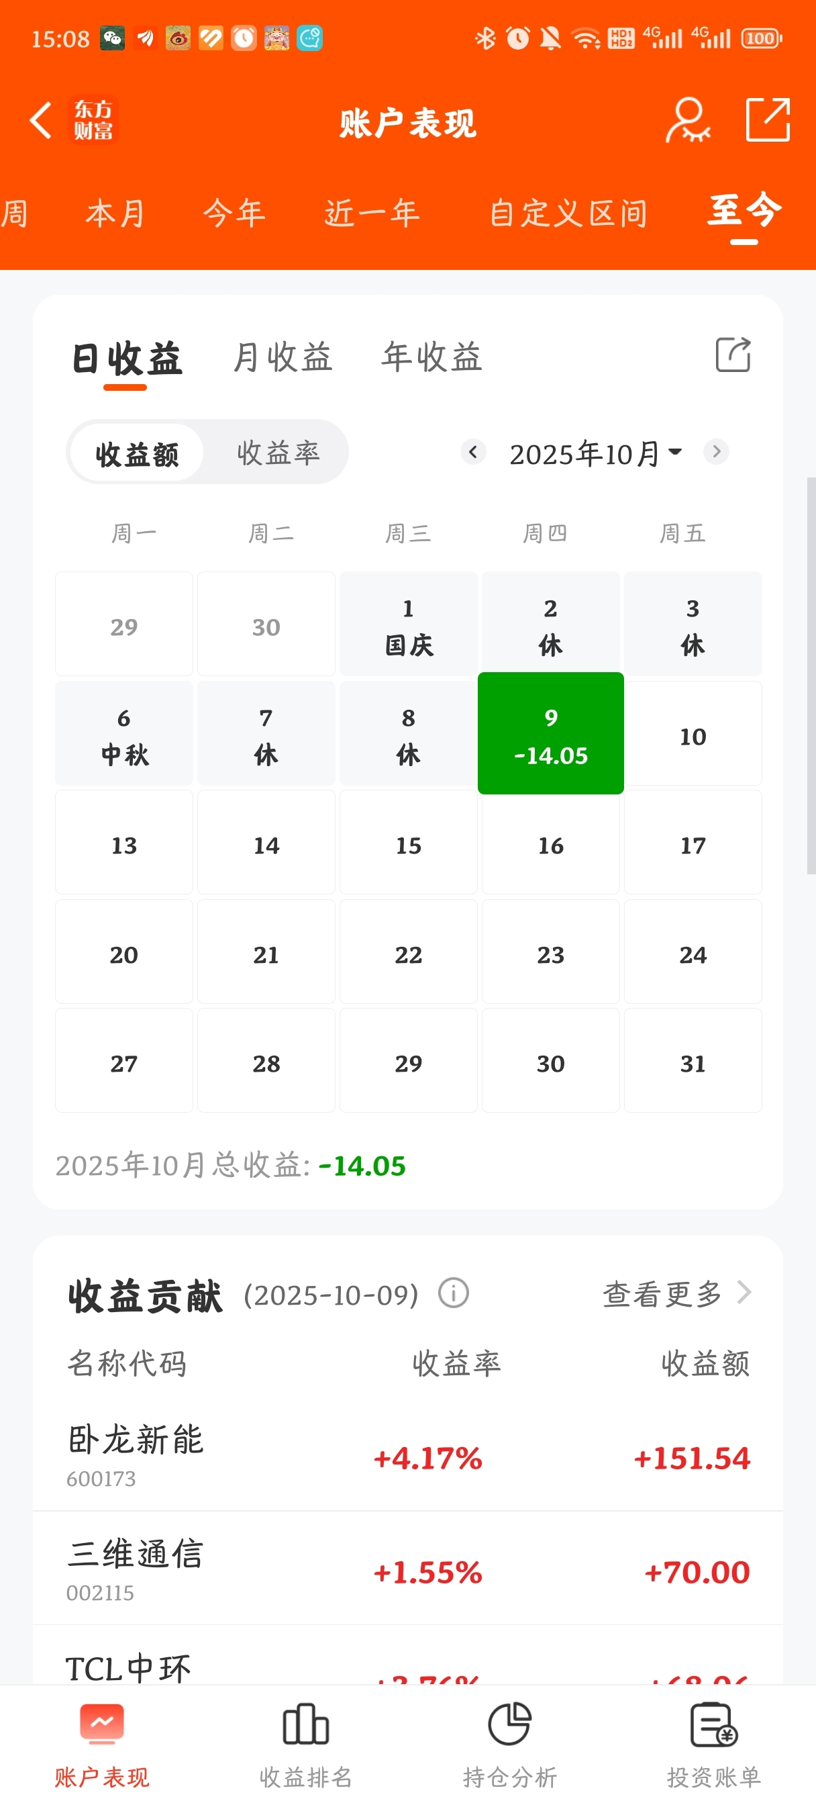The width and height of the screenshot is (816, 1805).
Task: Expand the 2025年10月 month dropdown
Action: pyautogui.click(x=595, y=453)
